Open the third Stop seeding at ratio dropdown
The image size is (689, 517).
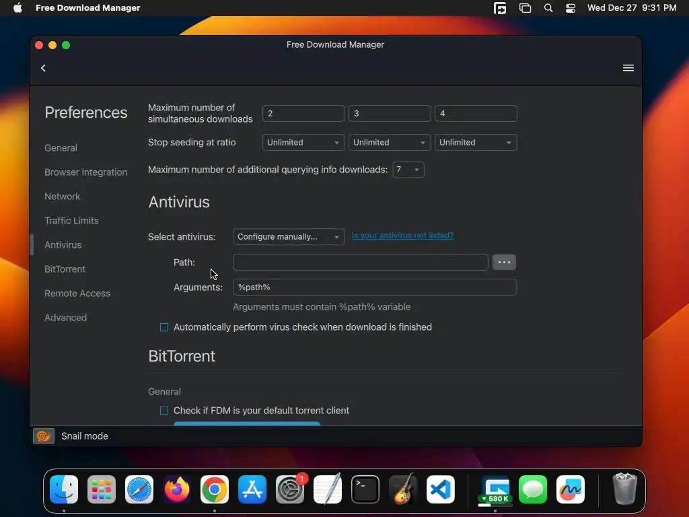tap(476, 143)
